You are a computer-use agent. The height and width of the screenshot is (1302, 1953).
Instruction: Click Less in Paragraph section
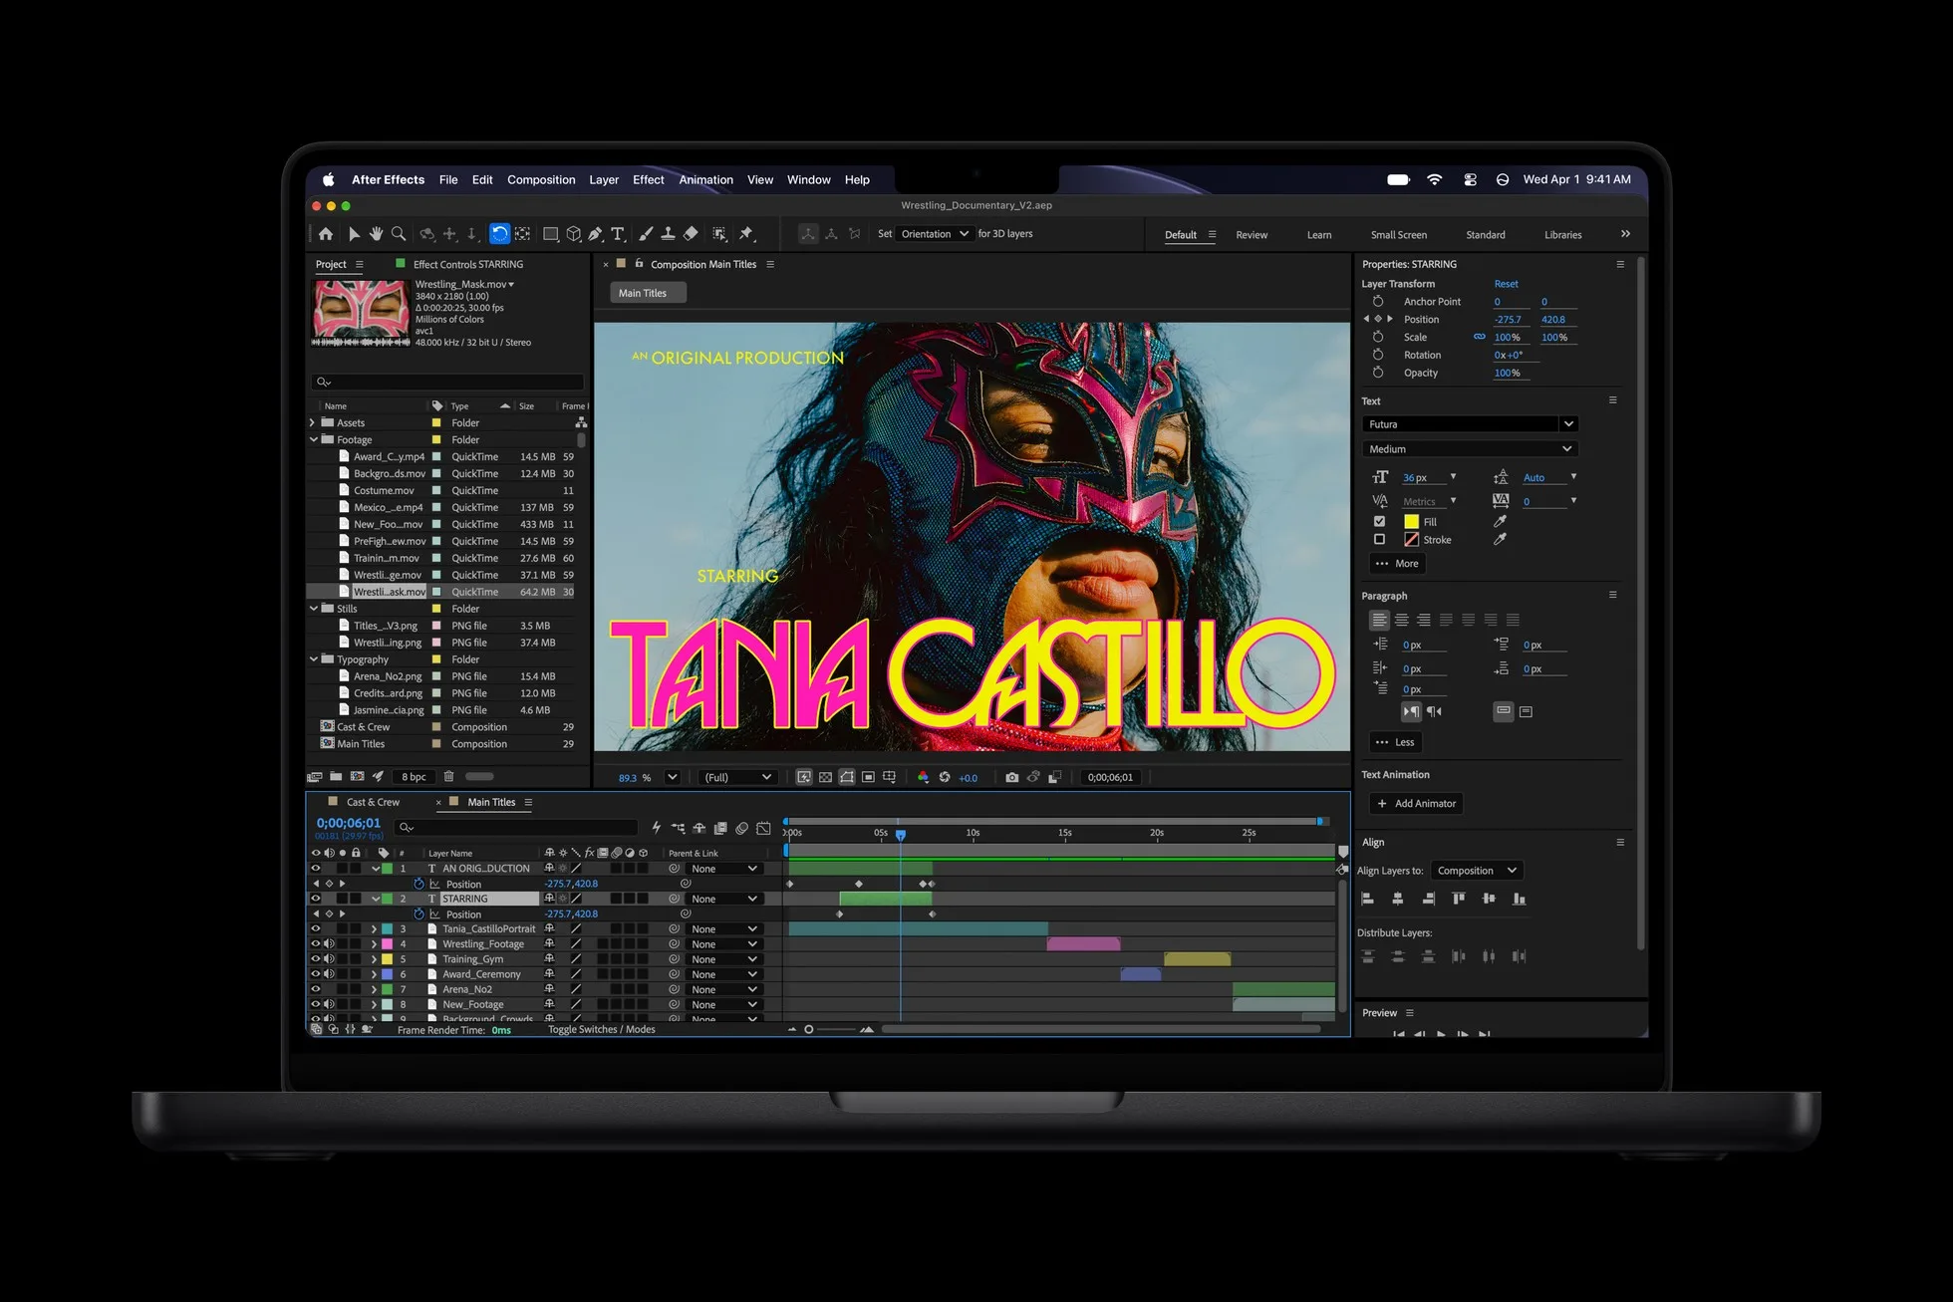pos(1395,742)
